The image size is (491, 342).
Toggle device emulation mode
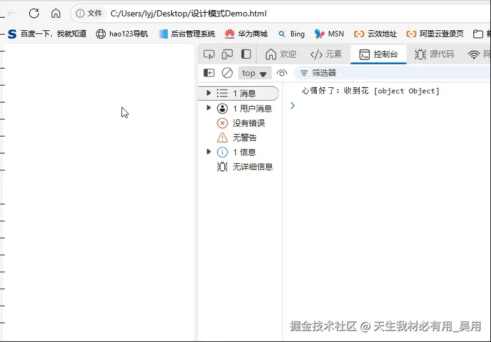[227, 55]
